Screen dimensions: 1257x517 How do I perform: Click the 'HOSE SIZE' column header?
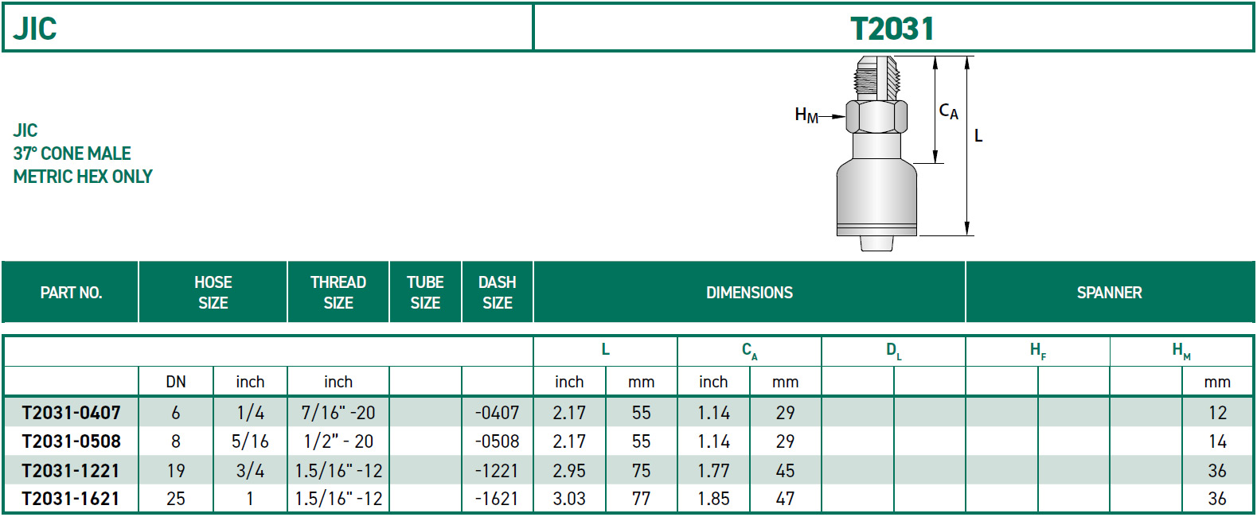(213, 293)
